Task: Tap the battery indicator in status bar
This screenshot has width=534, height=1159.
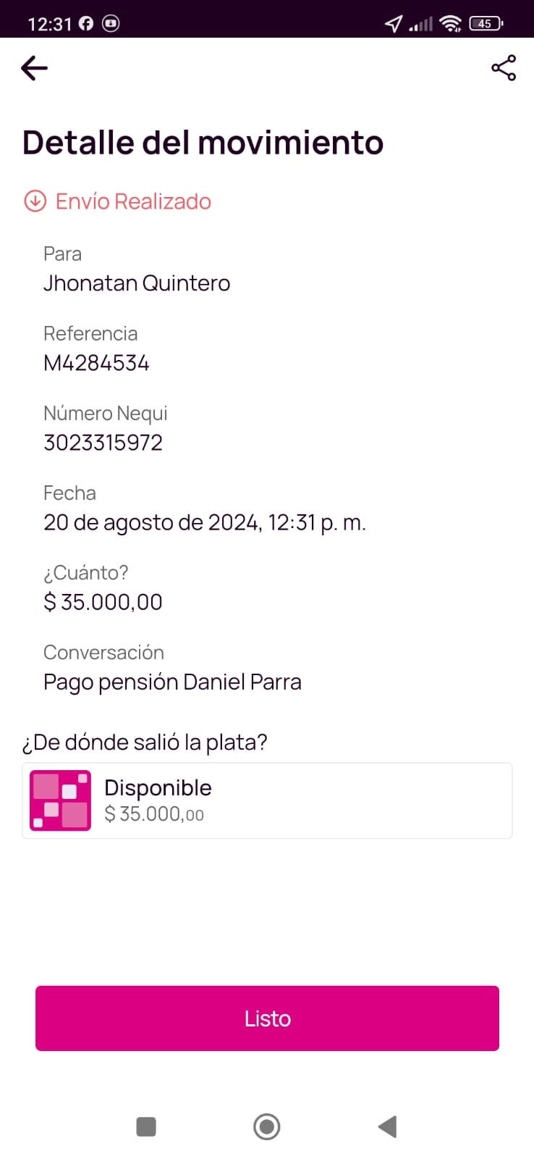Action: coord(486,23)
